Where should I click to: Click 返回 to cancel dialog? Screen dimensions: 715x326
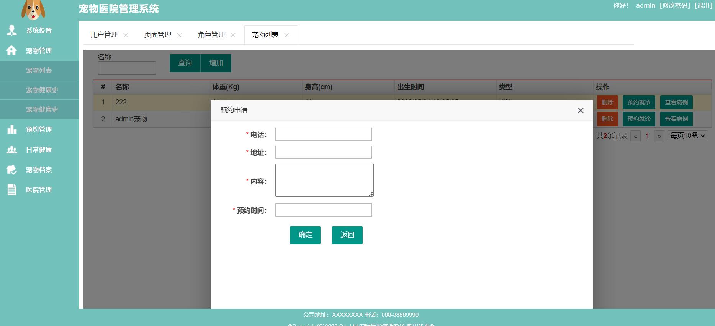[347, 235]
